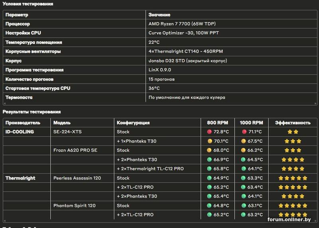
Task: Click the green dot beside 63.2°C
Action: 243,214
